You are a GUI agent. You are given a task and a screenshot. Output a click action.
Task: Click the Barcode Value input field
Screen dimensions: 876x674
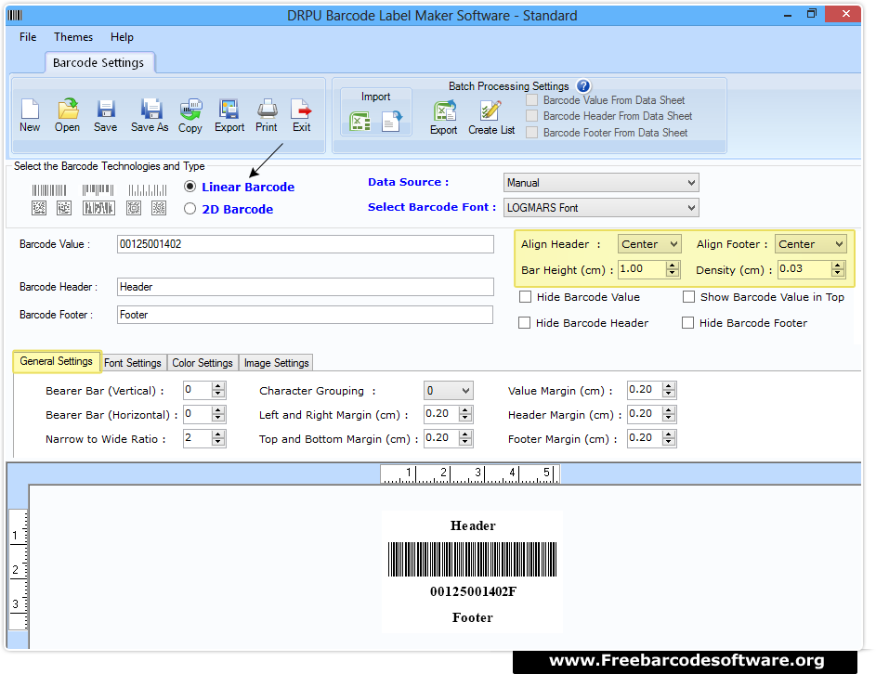click(x=305, y=244)
